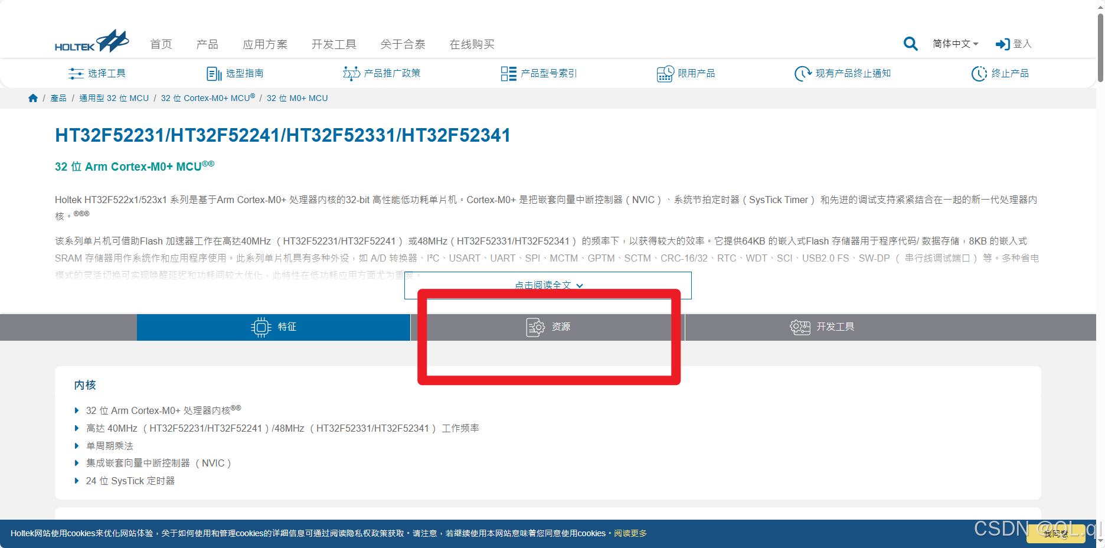Click the 终止产品 text link
The height and width of the screenshot is (548, 1105).
click(1010, 73)
